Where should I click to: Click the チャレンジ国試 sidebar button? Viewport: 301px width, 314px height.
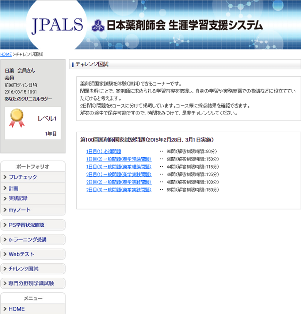coord(23,269)
